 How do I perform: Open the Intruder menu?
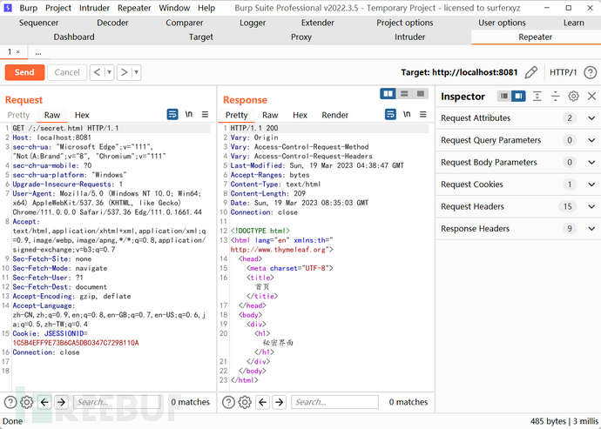tap(94, 8)
